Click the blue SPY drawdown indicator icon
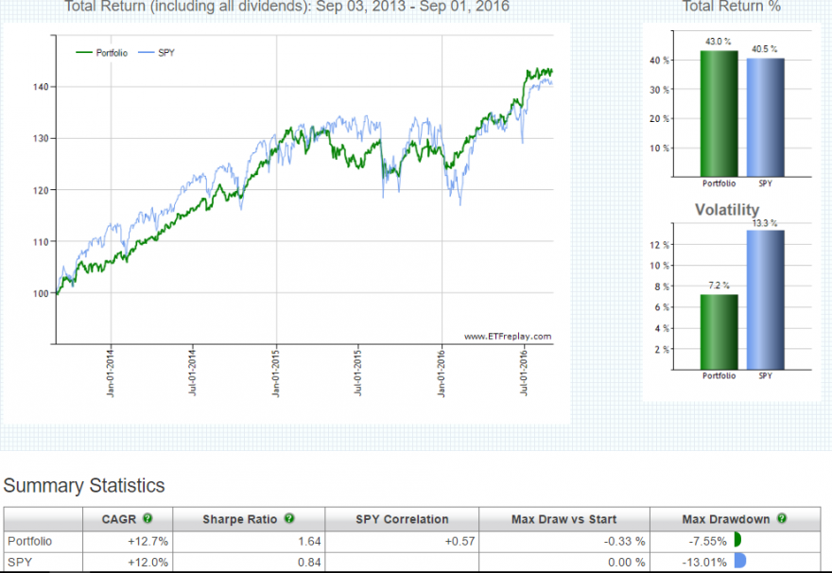 740,561
